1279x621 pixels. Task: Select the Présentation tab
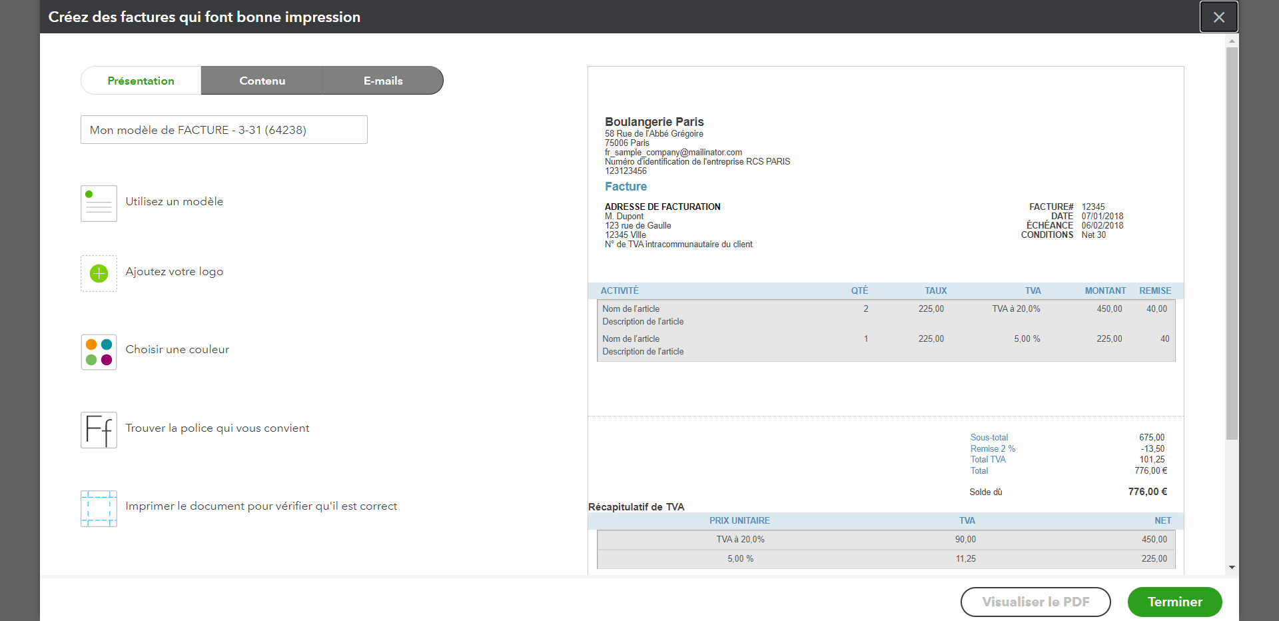(x=141, y=81)
